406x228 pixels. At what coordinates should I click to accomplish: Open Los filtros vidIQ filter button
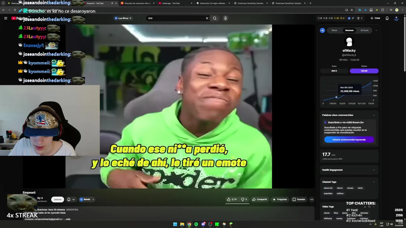coord(123,18)
